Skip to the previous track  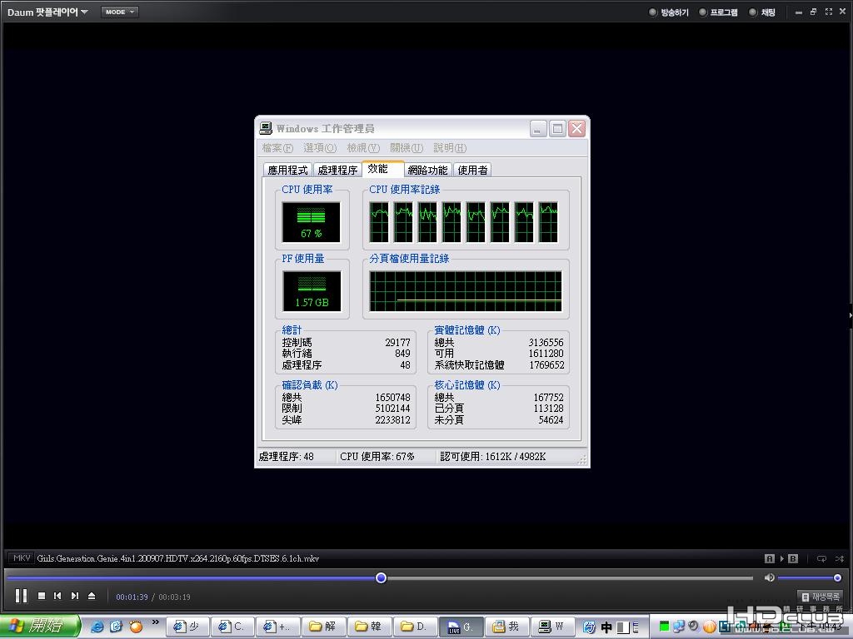[x=57, y=596]
